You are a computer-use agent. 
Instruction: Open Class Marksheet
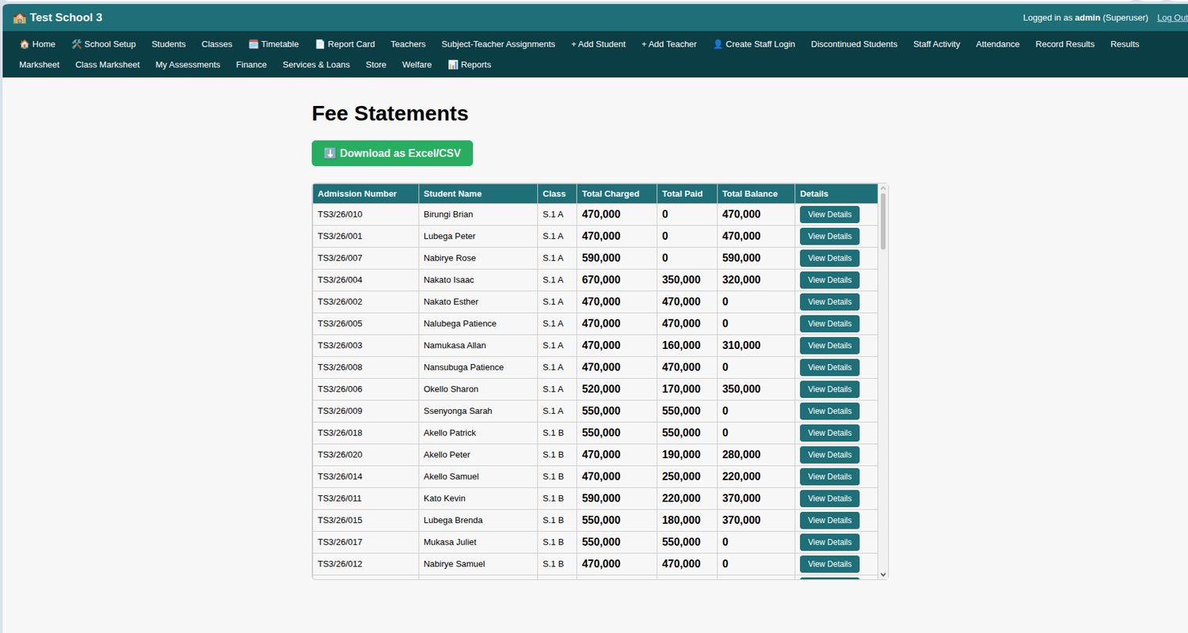pos(108,65)
